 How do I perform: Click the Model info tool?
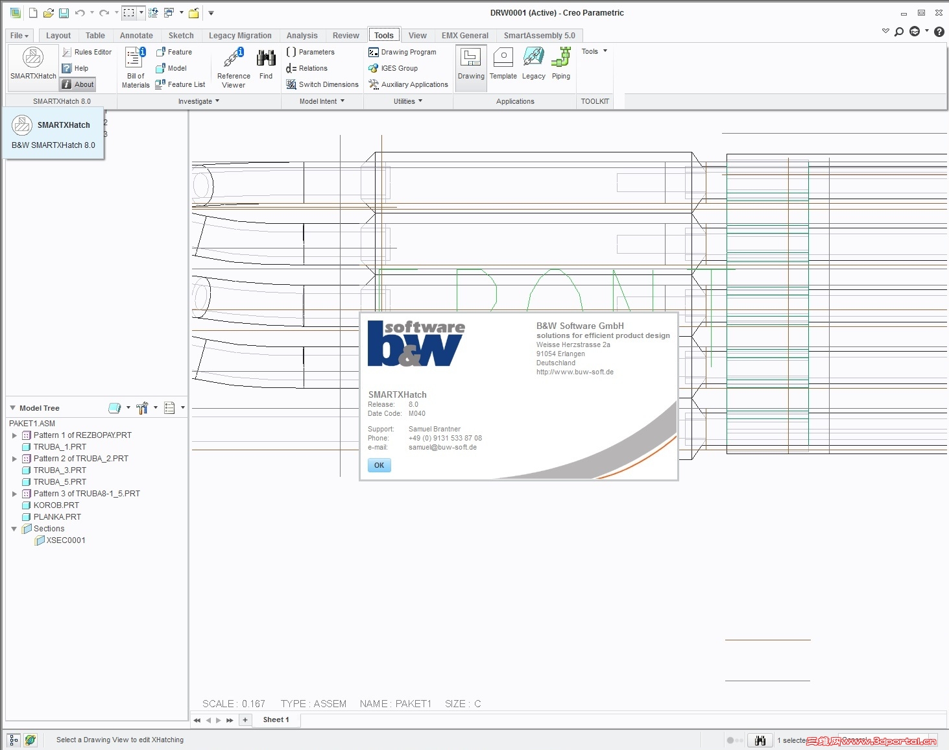tap(171, 68)
